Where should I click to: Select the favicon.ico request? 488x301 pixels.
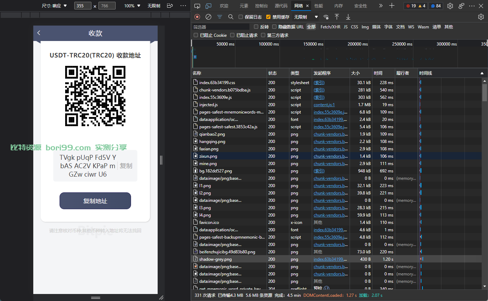click(337, 223)
